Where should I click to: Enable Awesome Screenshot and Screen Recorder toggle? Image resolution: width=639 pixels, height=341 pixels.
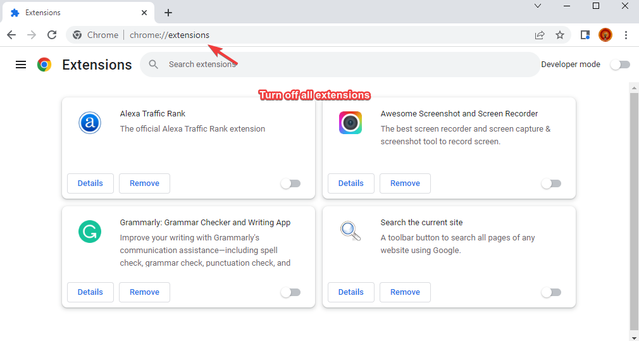tap(552, 183)
